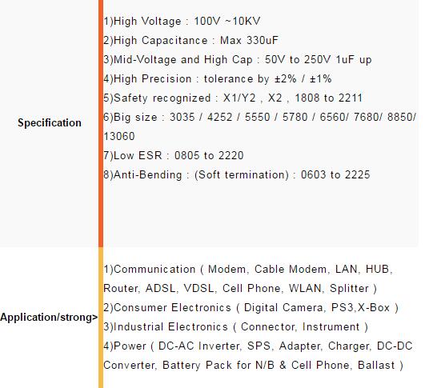Click the Application/strong> row label
Viewport: 425px width, 388px height.
click(x=49, y=317)
